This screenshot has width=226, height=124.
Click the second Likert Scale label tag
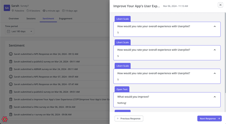pyautogui.click(x=123, y=42)
